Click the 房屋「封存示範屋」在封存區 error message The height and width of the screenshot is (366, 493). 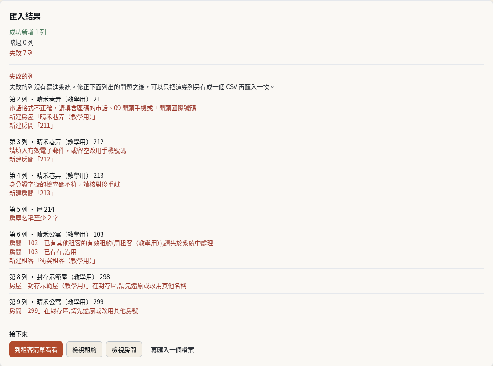[98, 286]
